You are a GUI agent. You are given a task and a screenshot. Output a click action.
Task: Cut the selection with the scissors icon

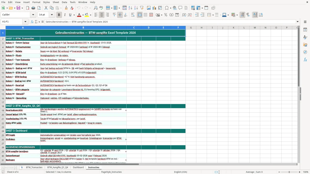46,8
